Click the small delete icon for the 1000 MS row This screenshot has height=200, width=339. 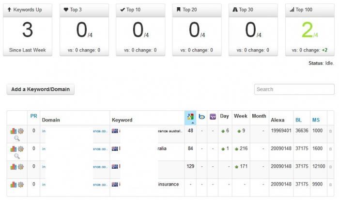point(330,131)
